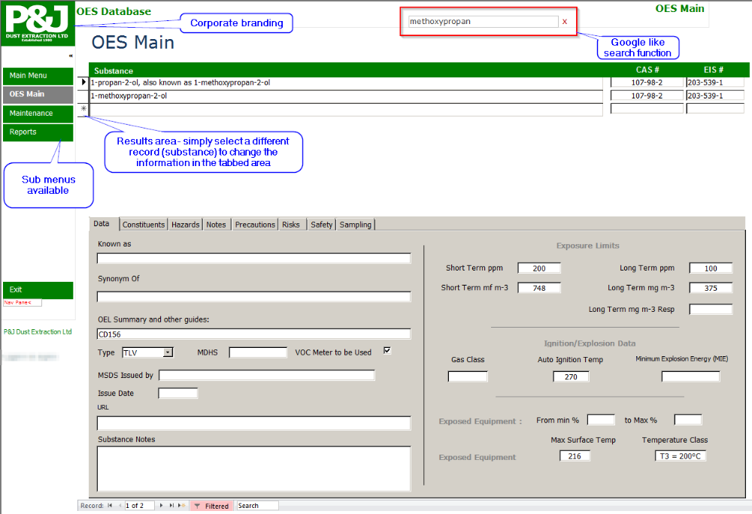Click the P&J Dust Extraction logo
Viewport: 752px width, 514px height.
pyautogui.click(x=37, y=23)
